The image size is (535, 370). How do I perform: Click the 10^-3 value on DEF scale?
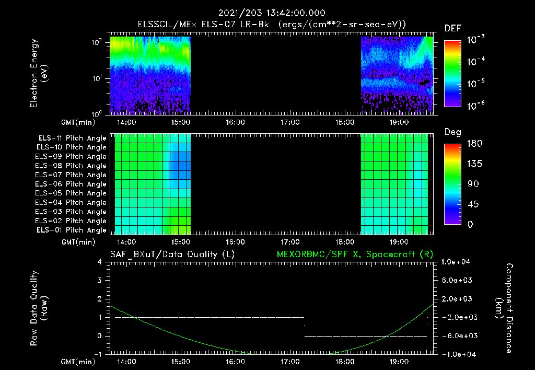click(x=475, y=40)
